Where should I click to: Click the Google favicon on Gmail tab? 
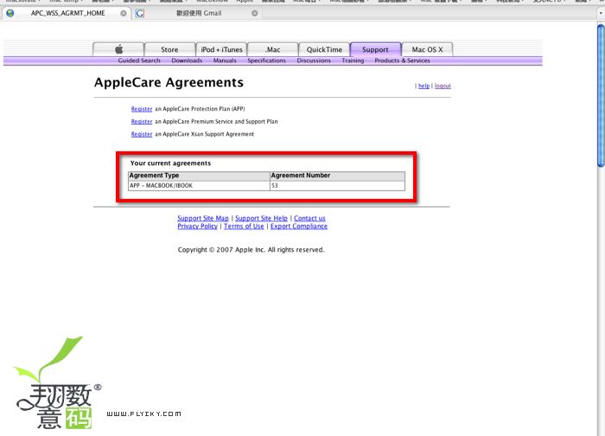(140, 13)
